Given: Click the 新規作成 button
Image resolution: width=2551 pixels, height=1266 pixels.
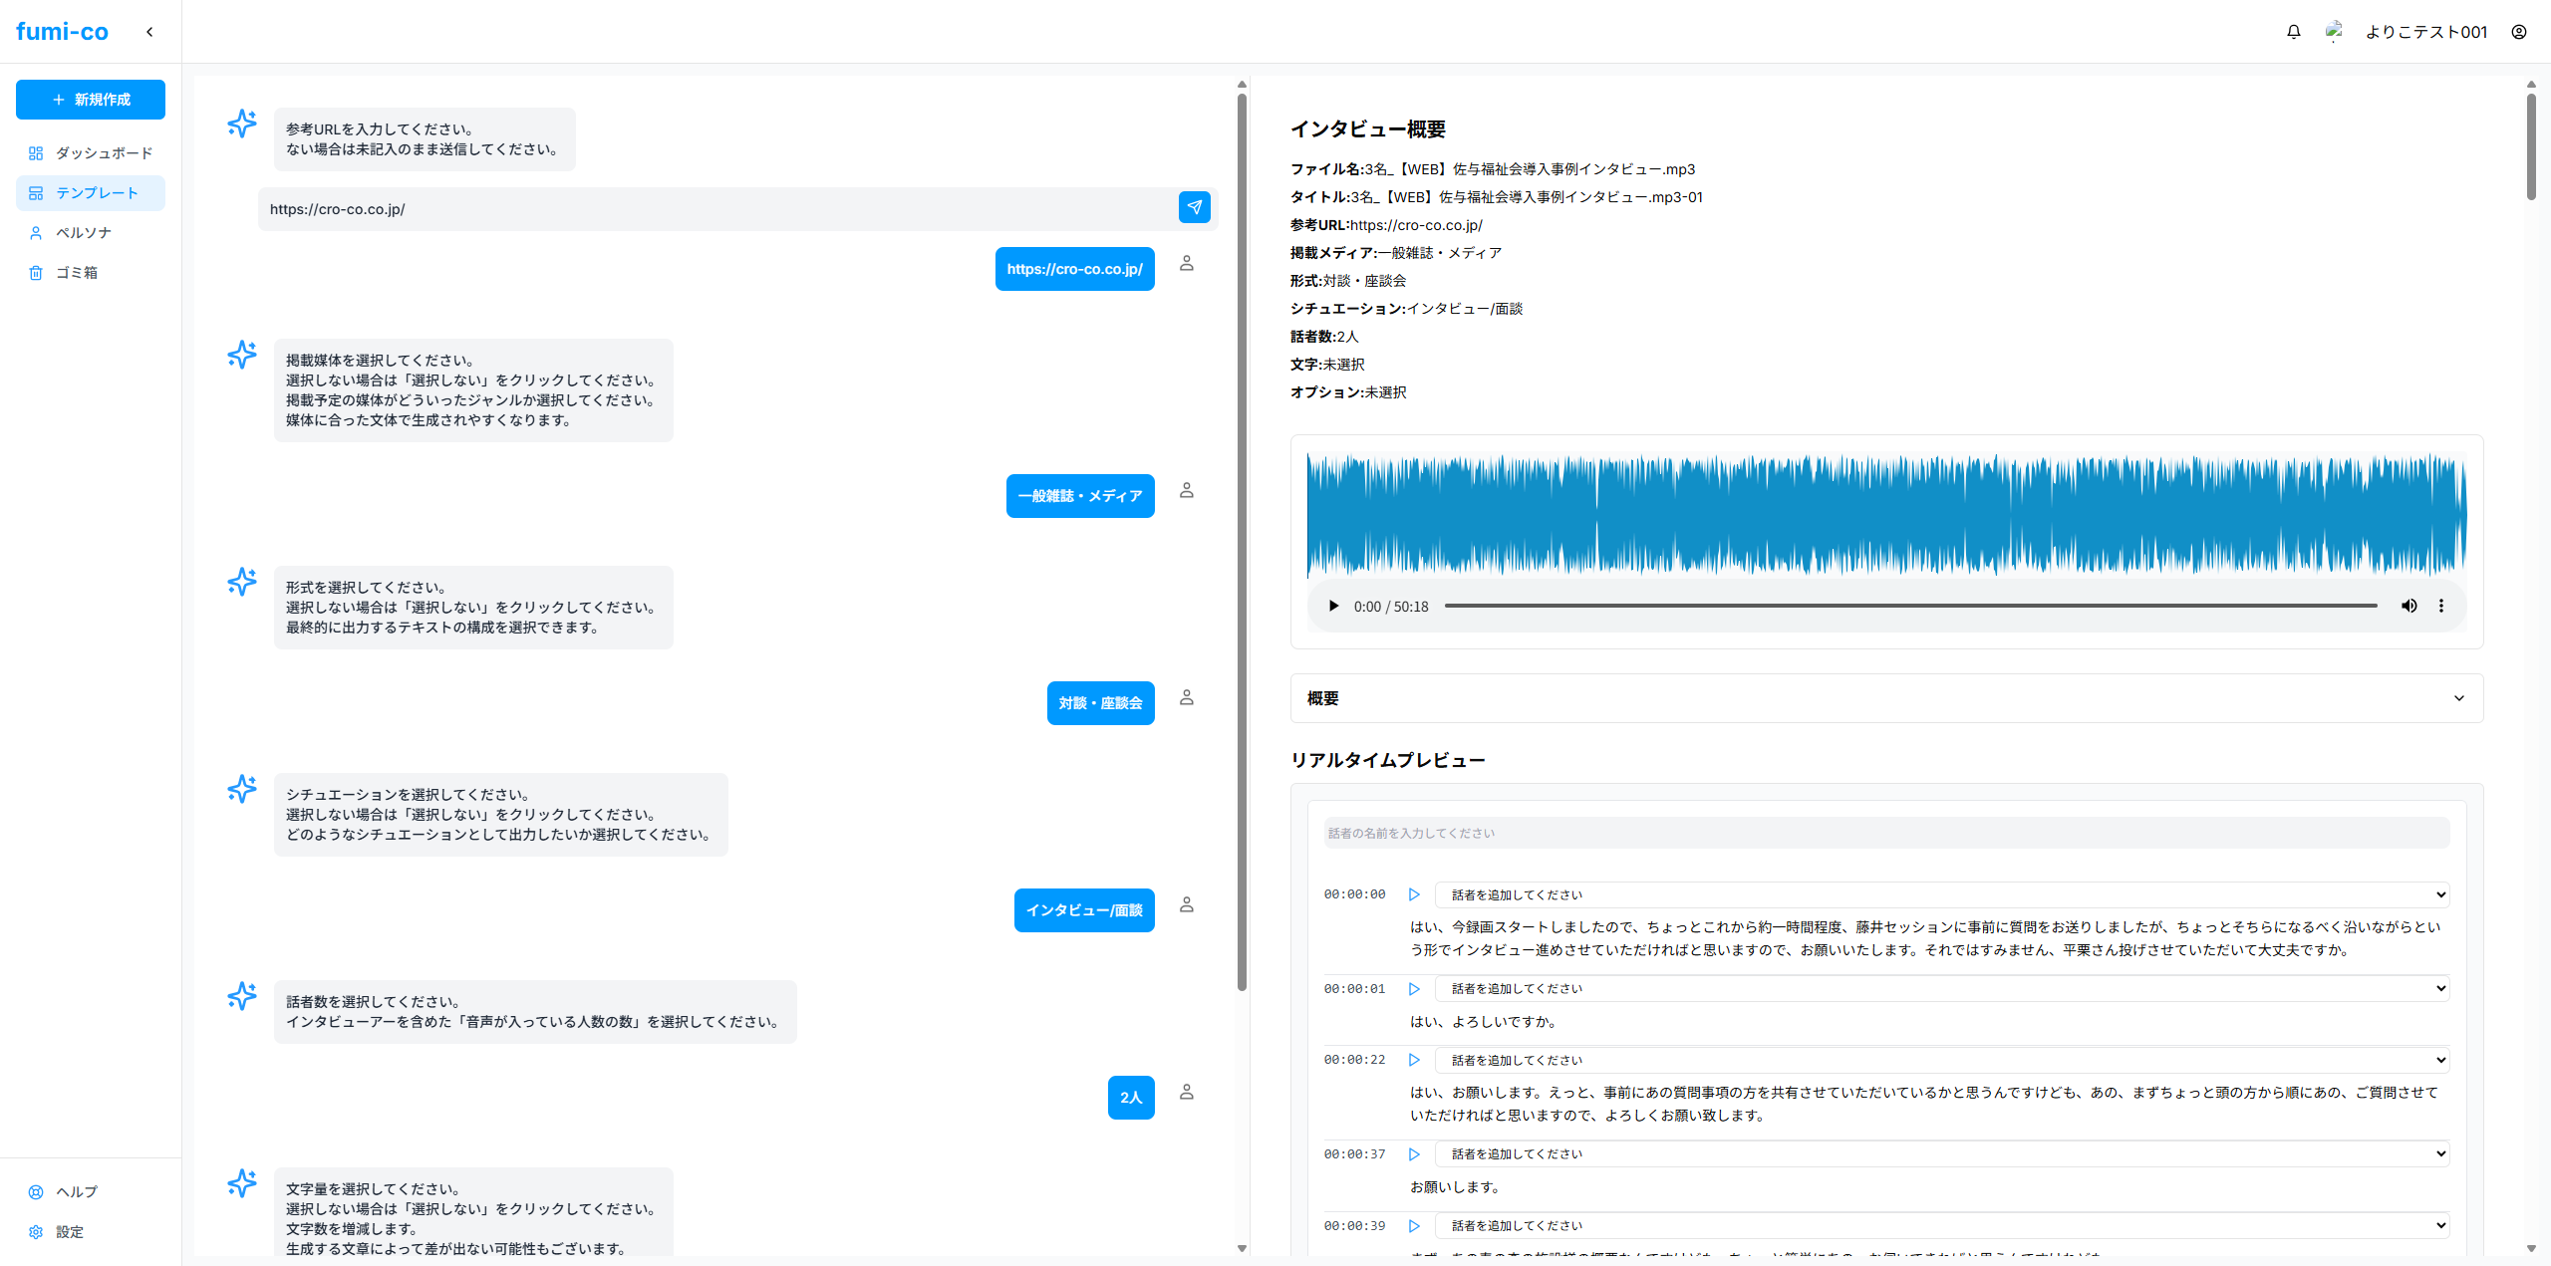Looking at the screenshot, I should coord(90,100).
